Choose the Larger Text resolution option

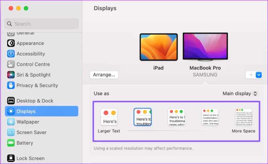[109, 117]
